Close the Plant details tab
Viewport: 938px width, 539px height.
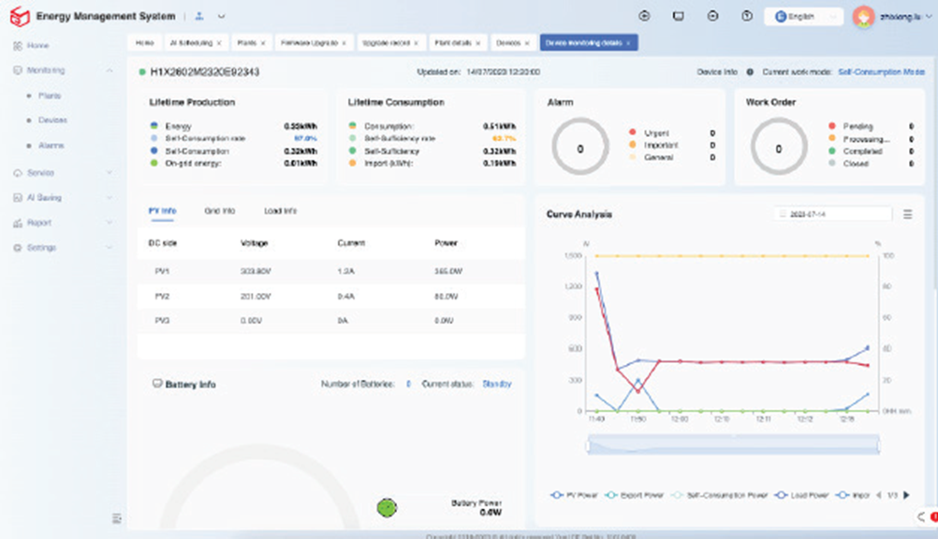click(x=478, y=43)
